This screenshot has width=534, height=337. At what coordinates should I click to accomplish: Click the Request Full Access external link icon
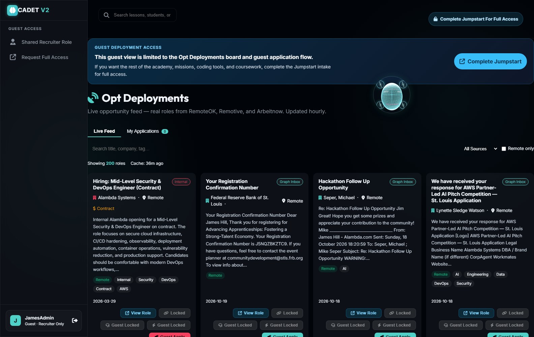[13, 57]
